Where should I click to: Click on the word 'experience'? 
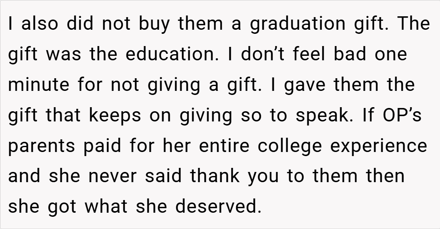pyautogui.click(x=379, y=147)
